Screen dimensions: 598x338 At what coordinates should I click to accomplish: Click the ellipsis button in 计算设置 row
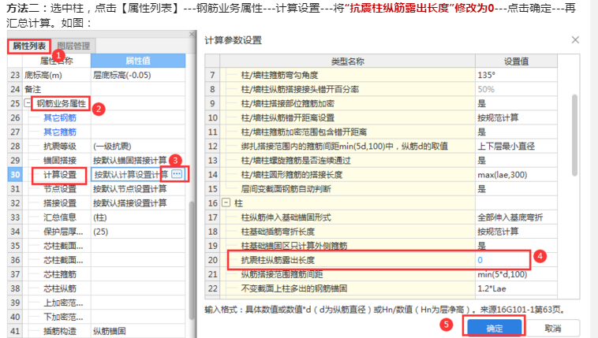click(177, 174)
